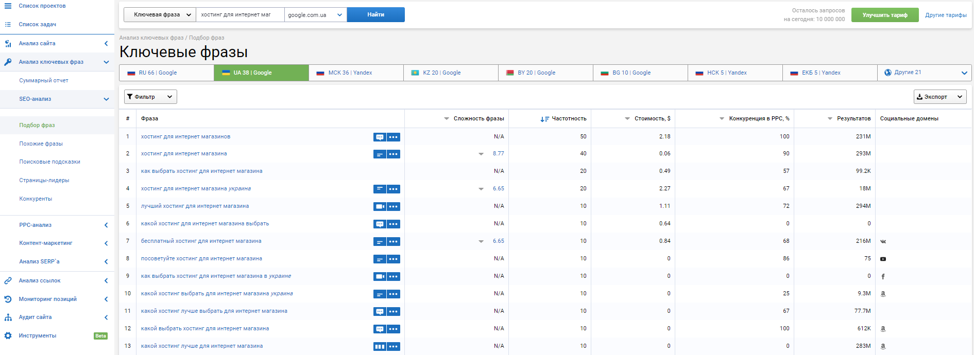This screenshot has height=355, width=974.
Task: Click the Аудит сайта sitemap icon
Action: pos(8,317)
